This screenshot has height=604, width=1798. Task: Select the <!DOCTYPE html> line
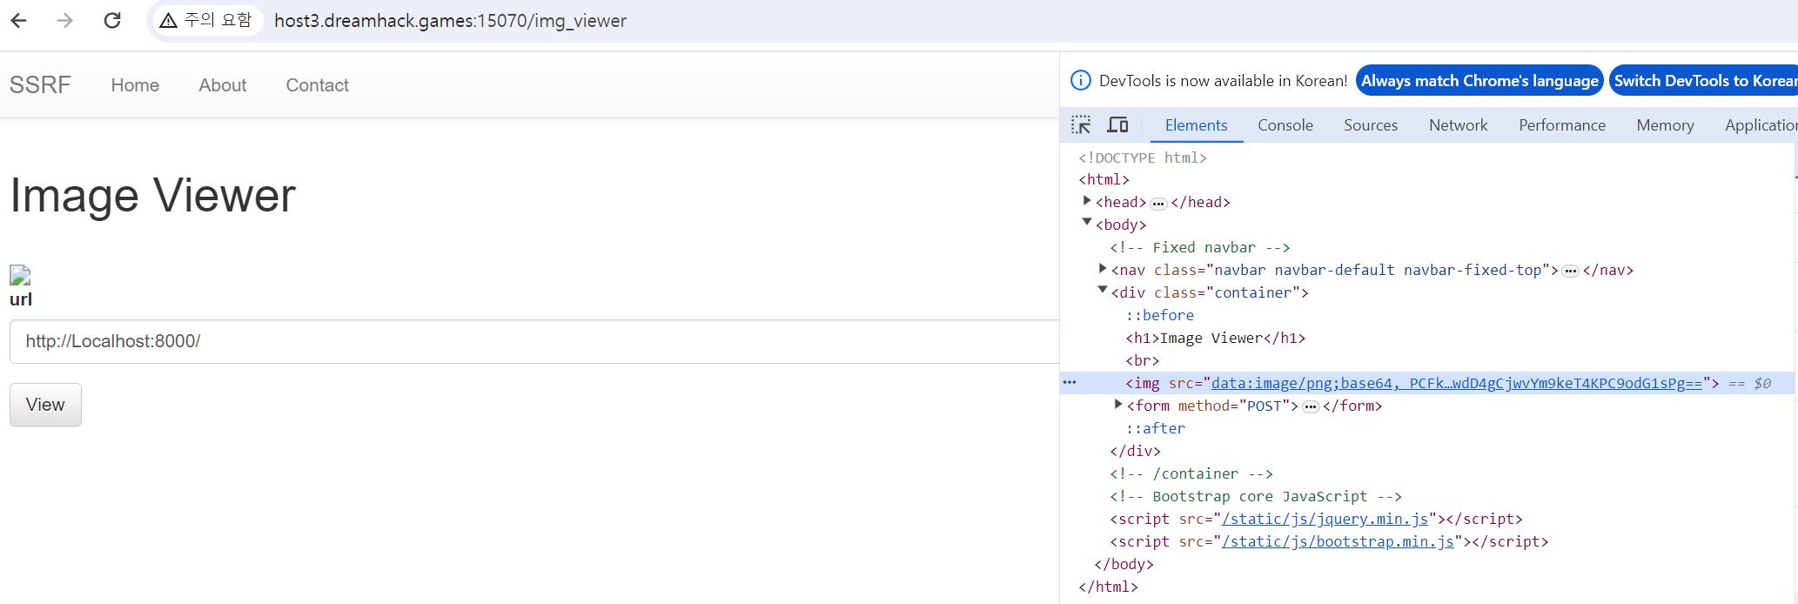1143,158
